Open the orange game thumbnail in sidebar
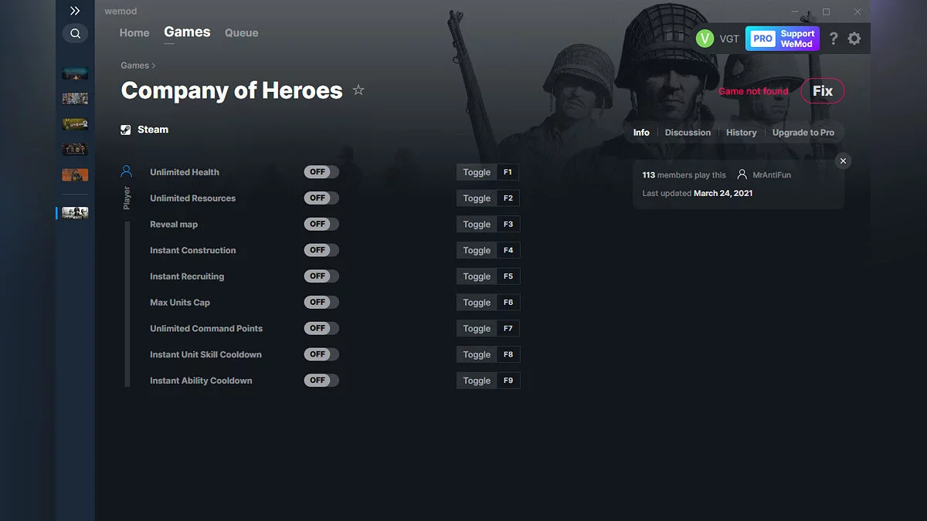 [x=75, y=175]
